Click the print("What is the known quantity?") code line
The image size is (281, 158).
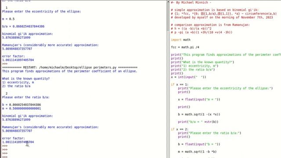pos(202,62)
